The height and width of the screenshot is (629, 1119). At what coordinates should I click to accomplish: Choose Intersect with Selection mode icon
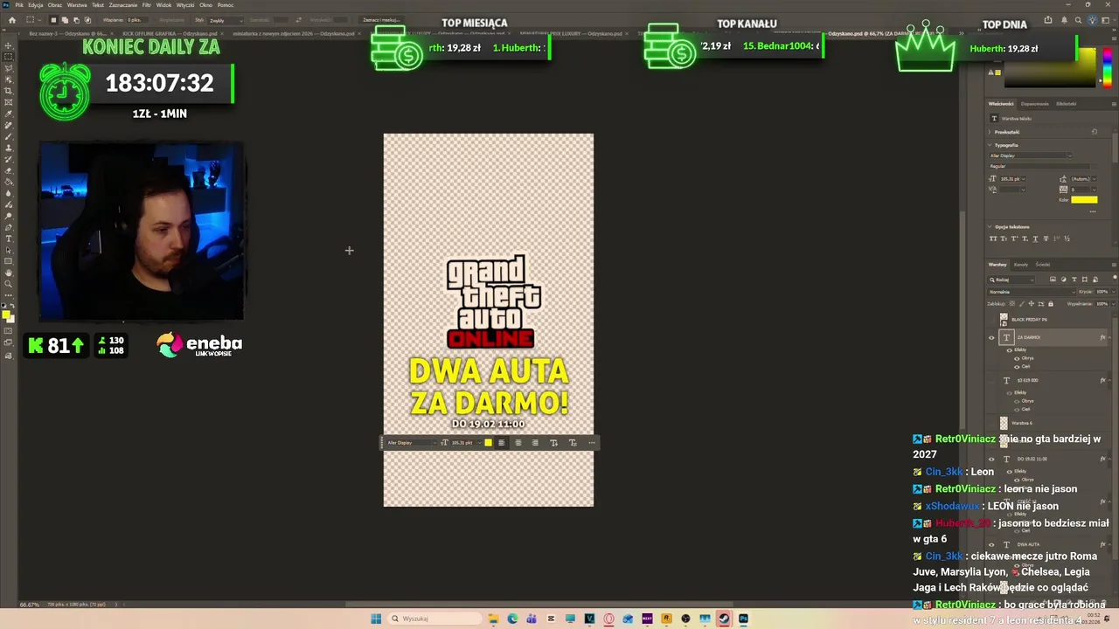coord(87,20)
